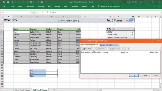Click the Region header cell
The width and height of the screenshot is (162, 91).
[63, 29]
